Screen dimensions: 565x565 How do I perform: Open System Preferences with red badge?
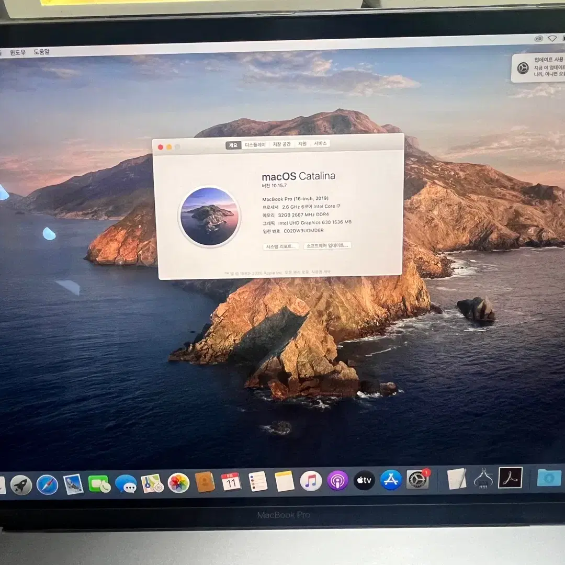[417, 479]
